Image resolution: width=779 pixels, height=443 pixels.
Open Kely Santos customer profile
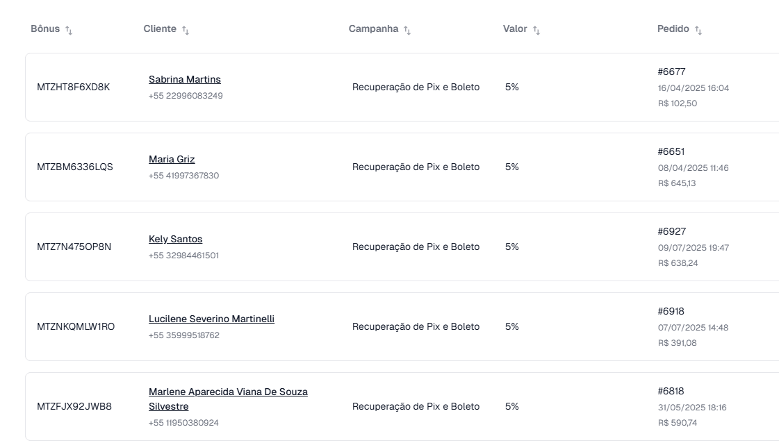pos(175,240)
